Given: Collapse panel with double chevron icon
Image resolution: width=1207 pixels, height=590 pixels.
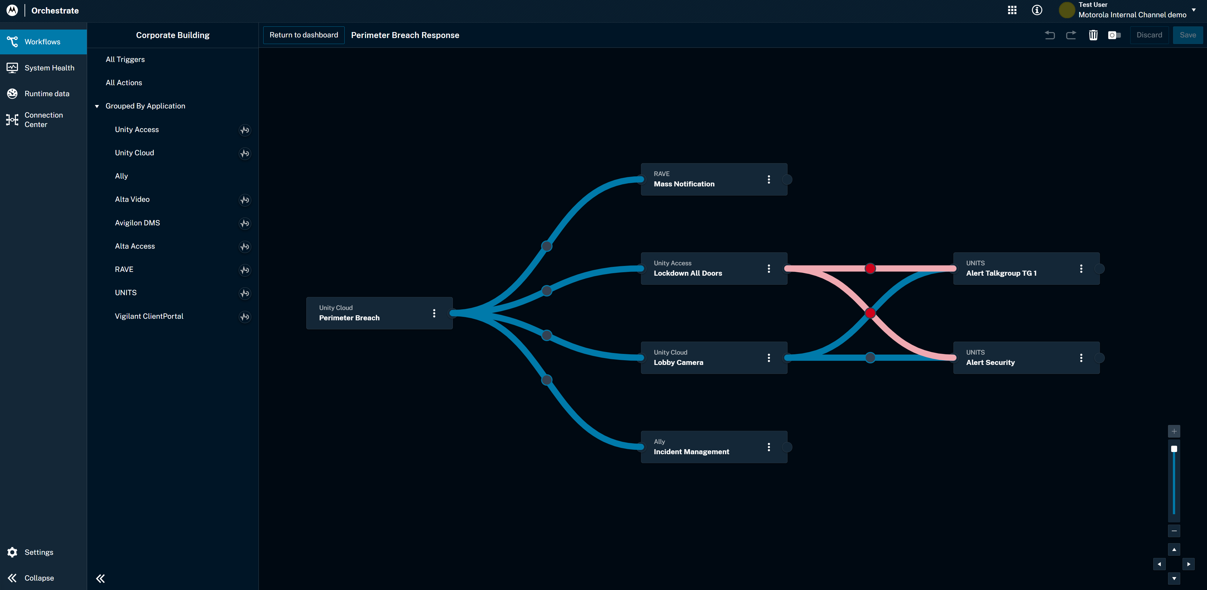Looking at the screenshot, I should pos(100,578).
